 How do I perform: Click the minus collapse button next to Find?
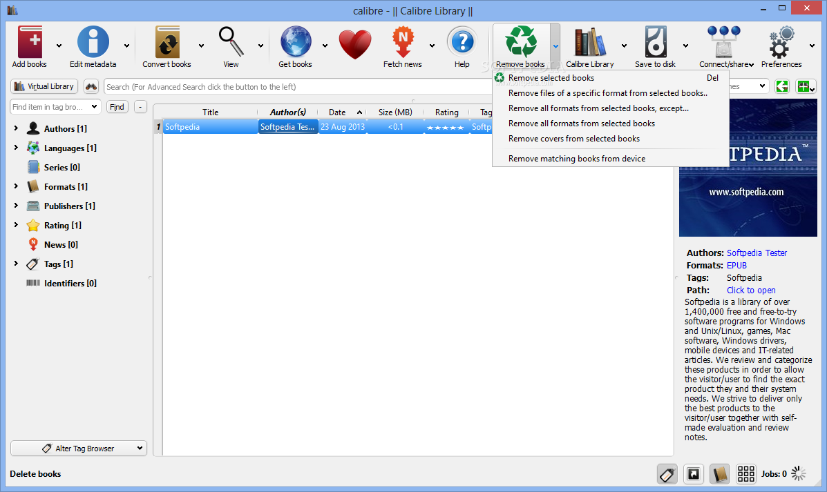140,107
